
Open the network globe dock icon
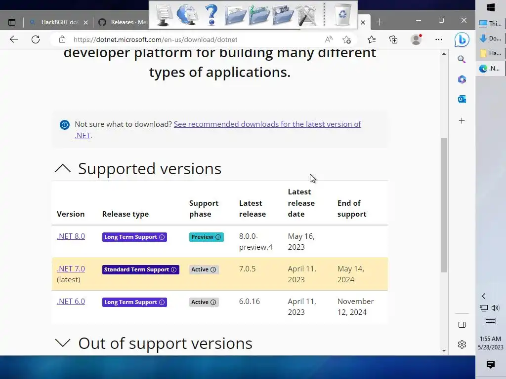[x=187, y=14]
